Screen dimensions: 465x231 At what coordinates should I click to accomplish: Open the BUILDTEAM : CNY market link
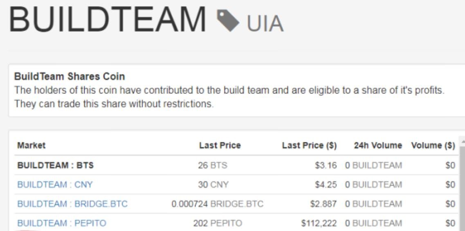tap(55, 184)
